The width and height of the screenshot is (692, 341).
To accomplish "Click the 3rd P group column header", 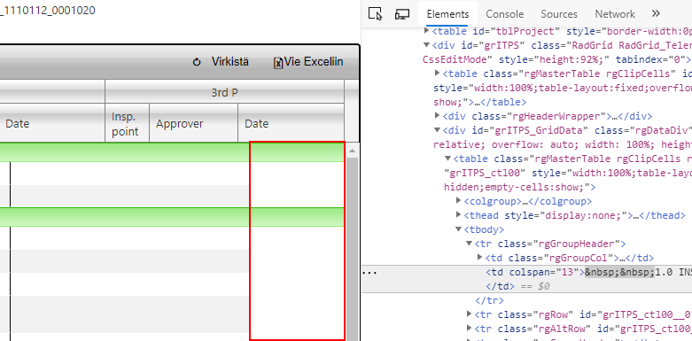I will pos(225,92).
